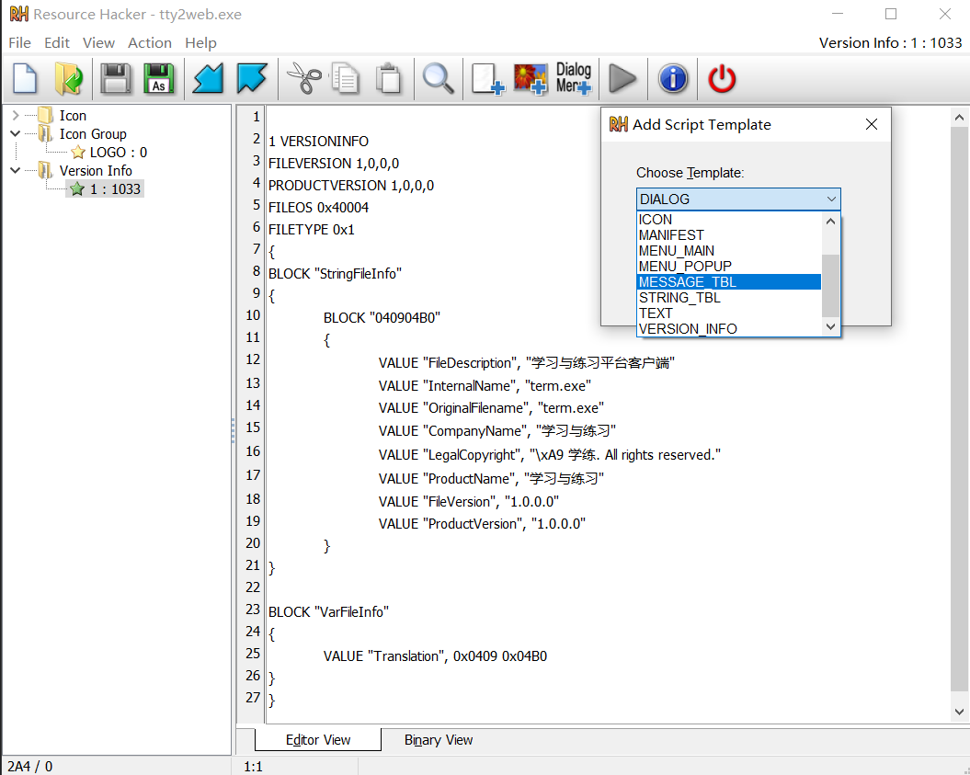Choose MENU_POPUP from the template list

tap(729, 266)
